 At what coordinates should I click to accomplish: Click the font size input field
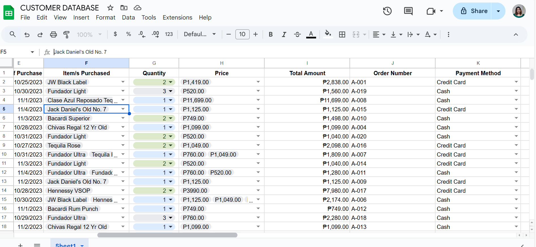(242, 34)
